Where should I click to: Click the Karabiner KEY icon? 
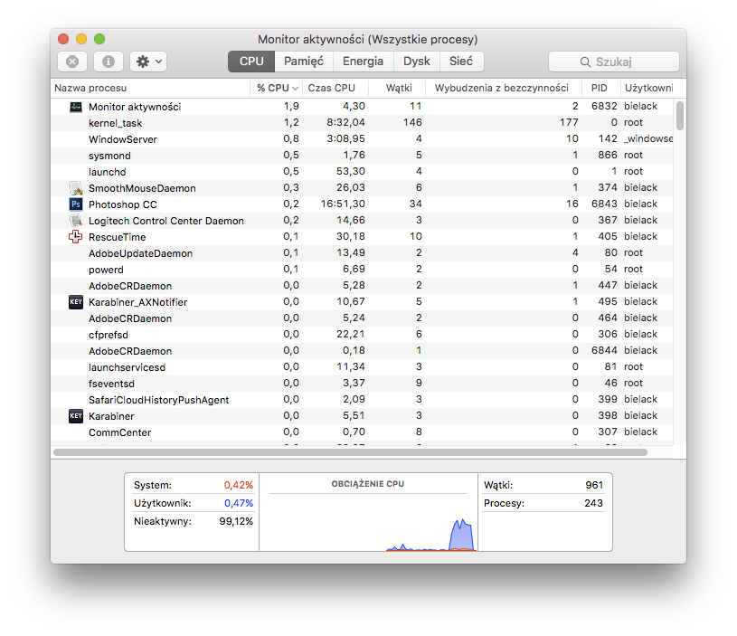coord(76,416)
